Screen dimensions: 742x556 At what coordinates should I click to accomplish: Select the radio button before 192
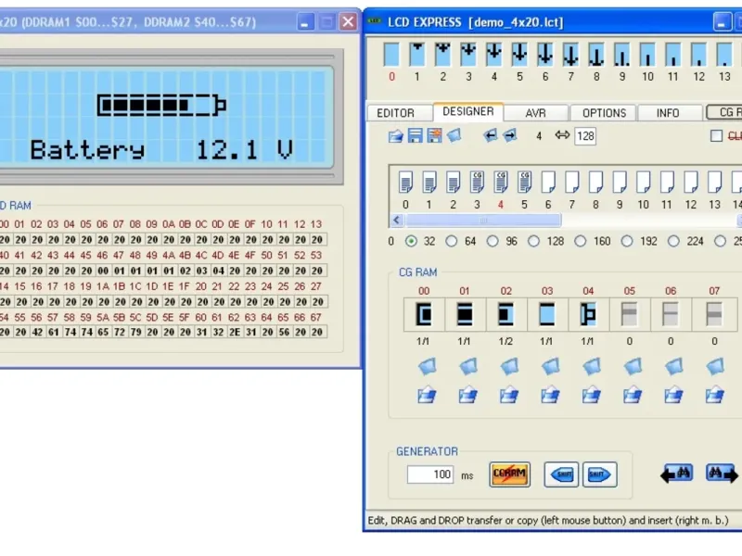(x=627, y=241)
